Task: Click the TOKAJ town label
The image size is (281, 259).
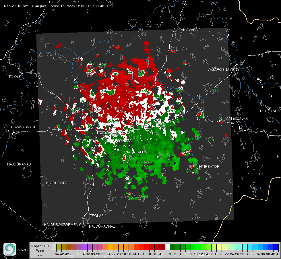Action: coord(14,77)
